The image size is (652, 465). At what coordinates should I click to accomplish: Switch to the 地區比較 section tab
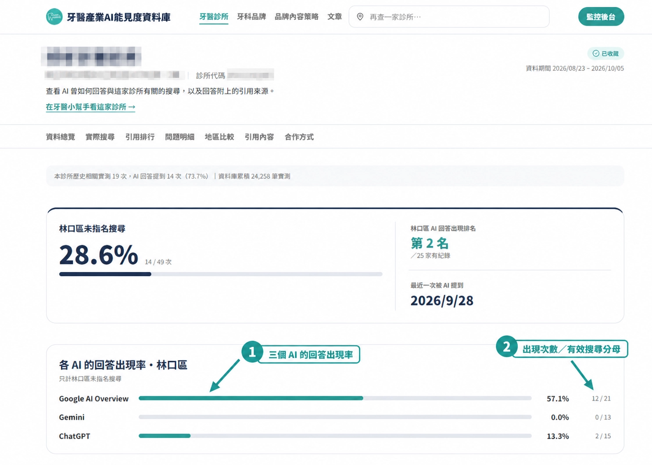click(x=219, y=137)
